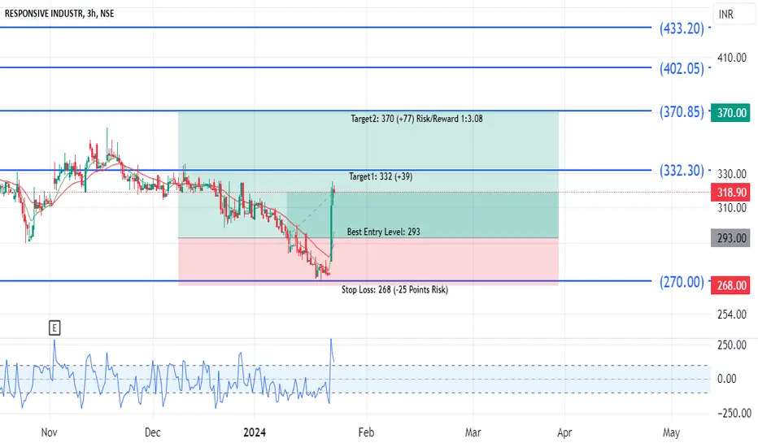
Task: Click the May label on time axis
Action: point(671,432)
